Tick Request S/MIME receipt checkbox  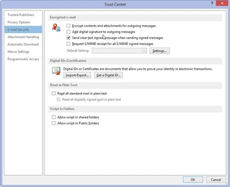click(x=68, y=44)
